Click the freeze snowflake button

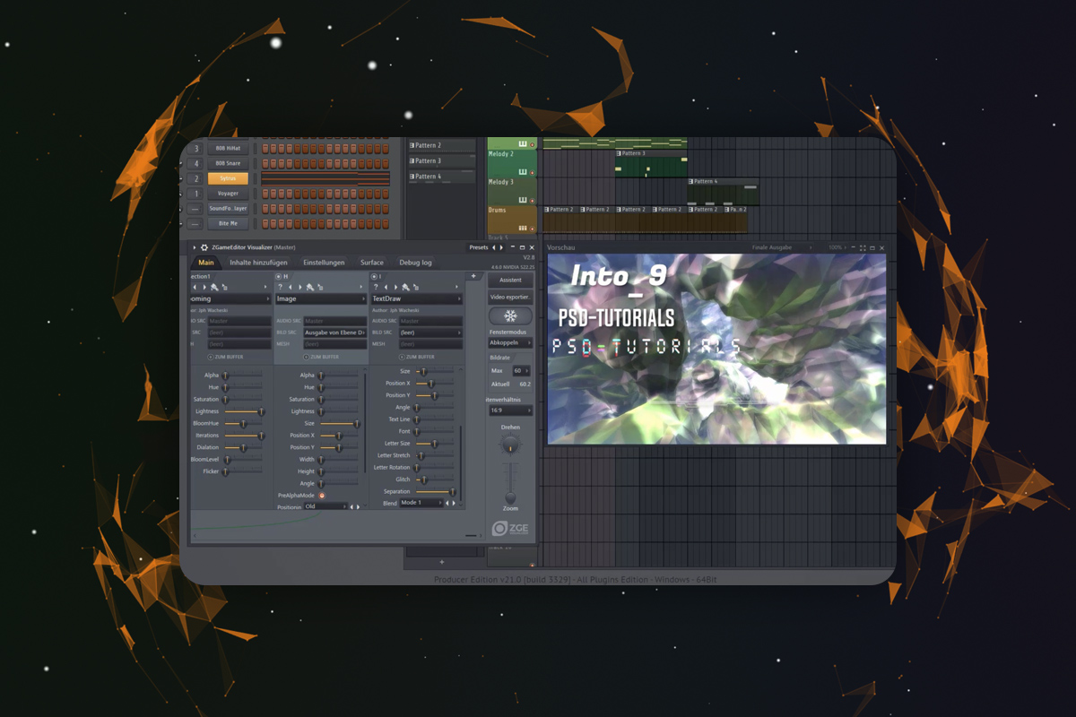click(x=510, y=316)
